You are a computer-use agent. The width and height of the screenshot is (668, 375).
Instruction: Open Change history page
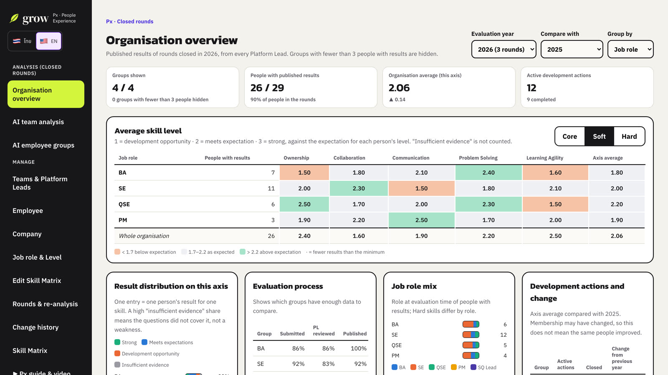coord(46,327)
